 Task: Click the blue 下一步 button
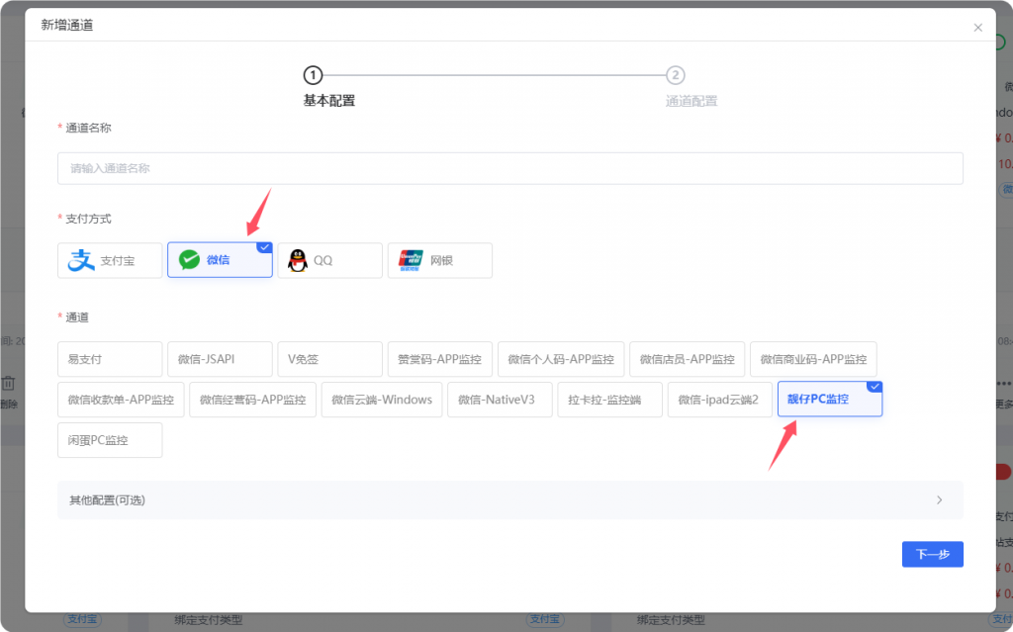click(932, 554)
